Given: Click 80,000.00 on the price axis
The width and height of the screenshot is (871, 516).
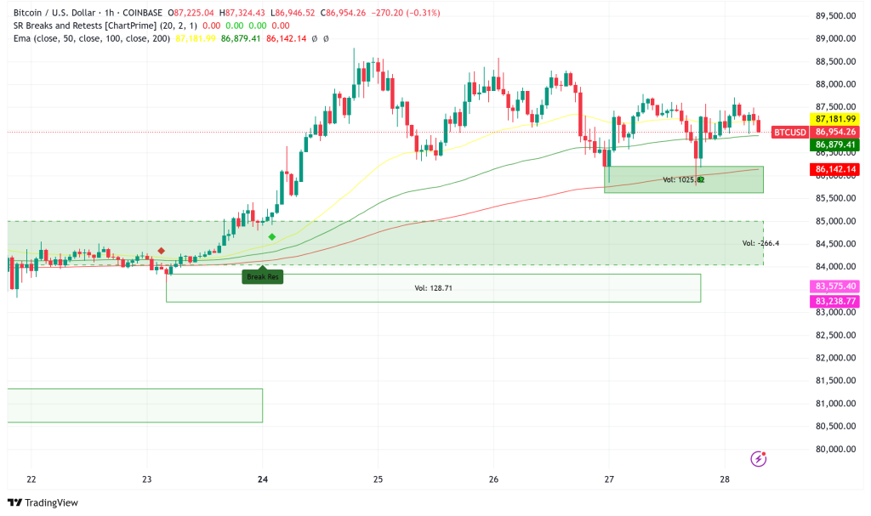Looking at the screenshot, I should pos(835,449).
